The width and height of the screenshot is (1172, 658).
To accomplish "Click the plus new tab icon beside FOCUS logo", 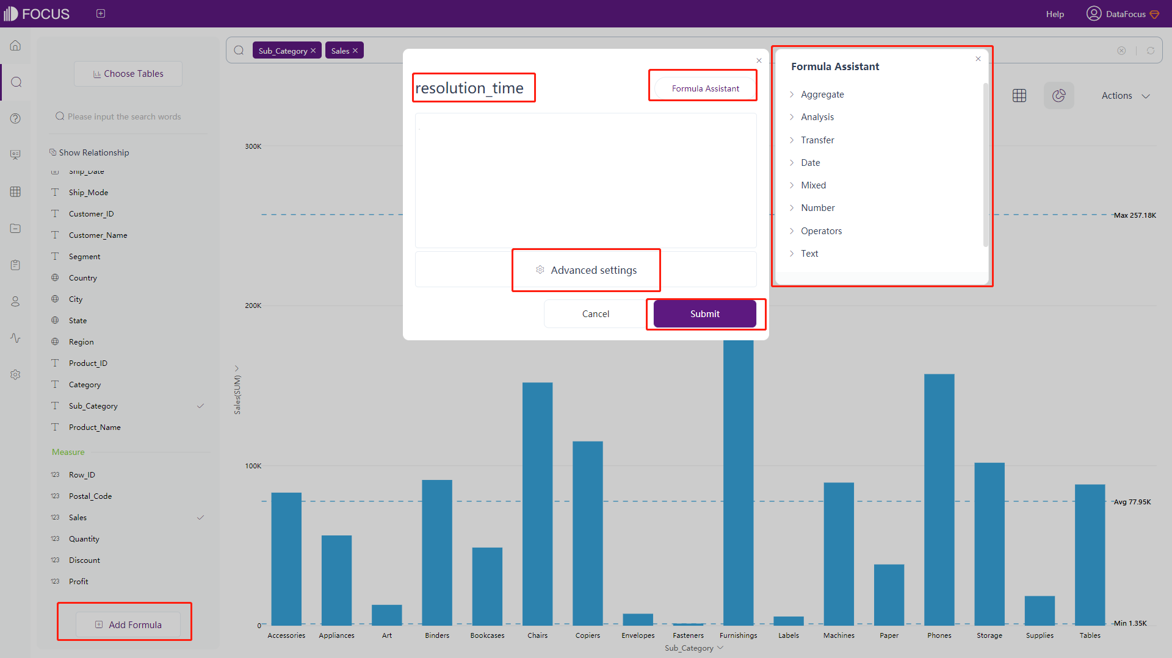I will coord(101,13).
